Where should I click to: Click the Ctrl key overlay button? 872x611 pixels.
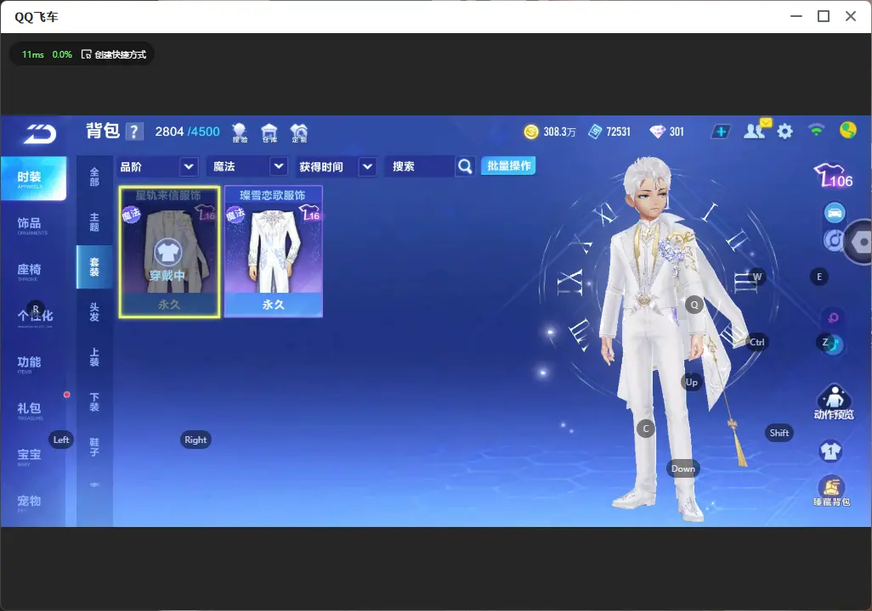click(757, 342)
